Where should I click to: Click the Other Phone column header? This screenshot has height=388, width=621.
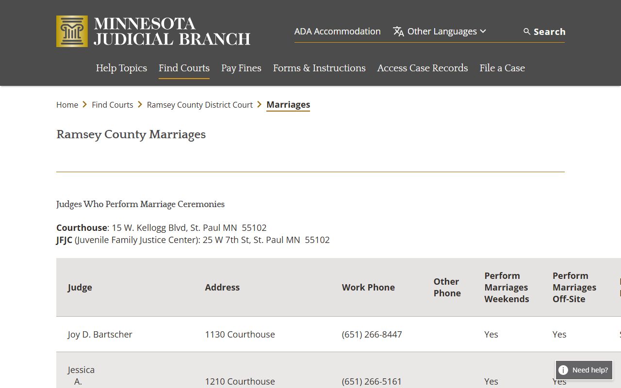(447, 287)
